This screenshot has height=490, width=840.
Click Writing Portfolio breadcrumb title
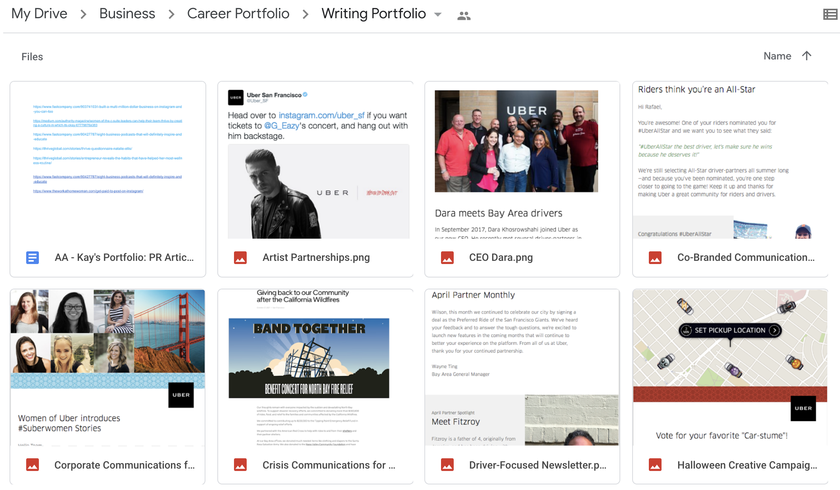(374, 13)
